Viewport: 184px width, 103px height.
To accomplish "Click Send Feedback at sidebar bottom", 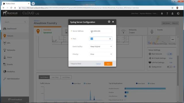I will pos(15,100).
